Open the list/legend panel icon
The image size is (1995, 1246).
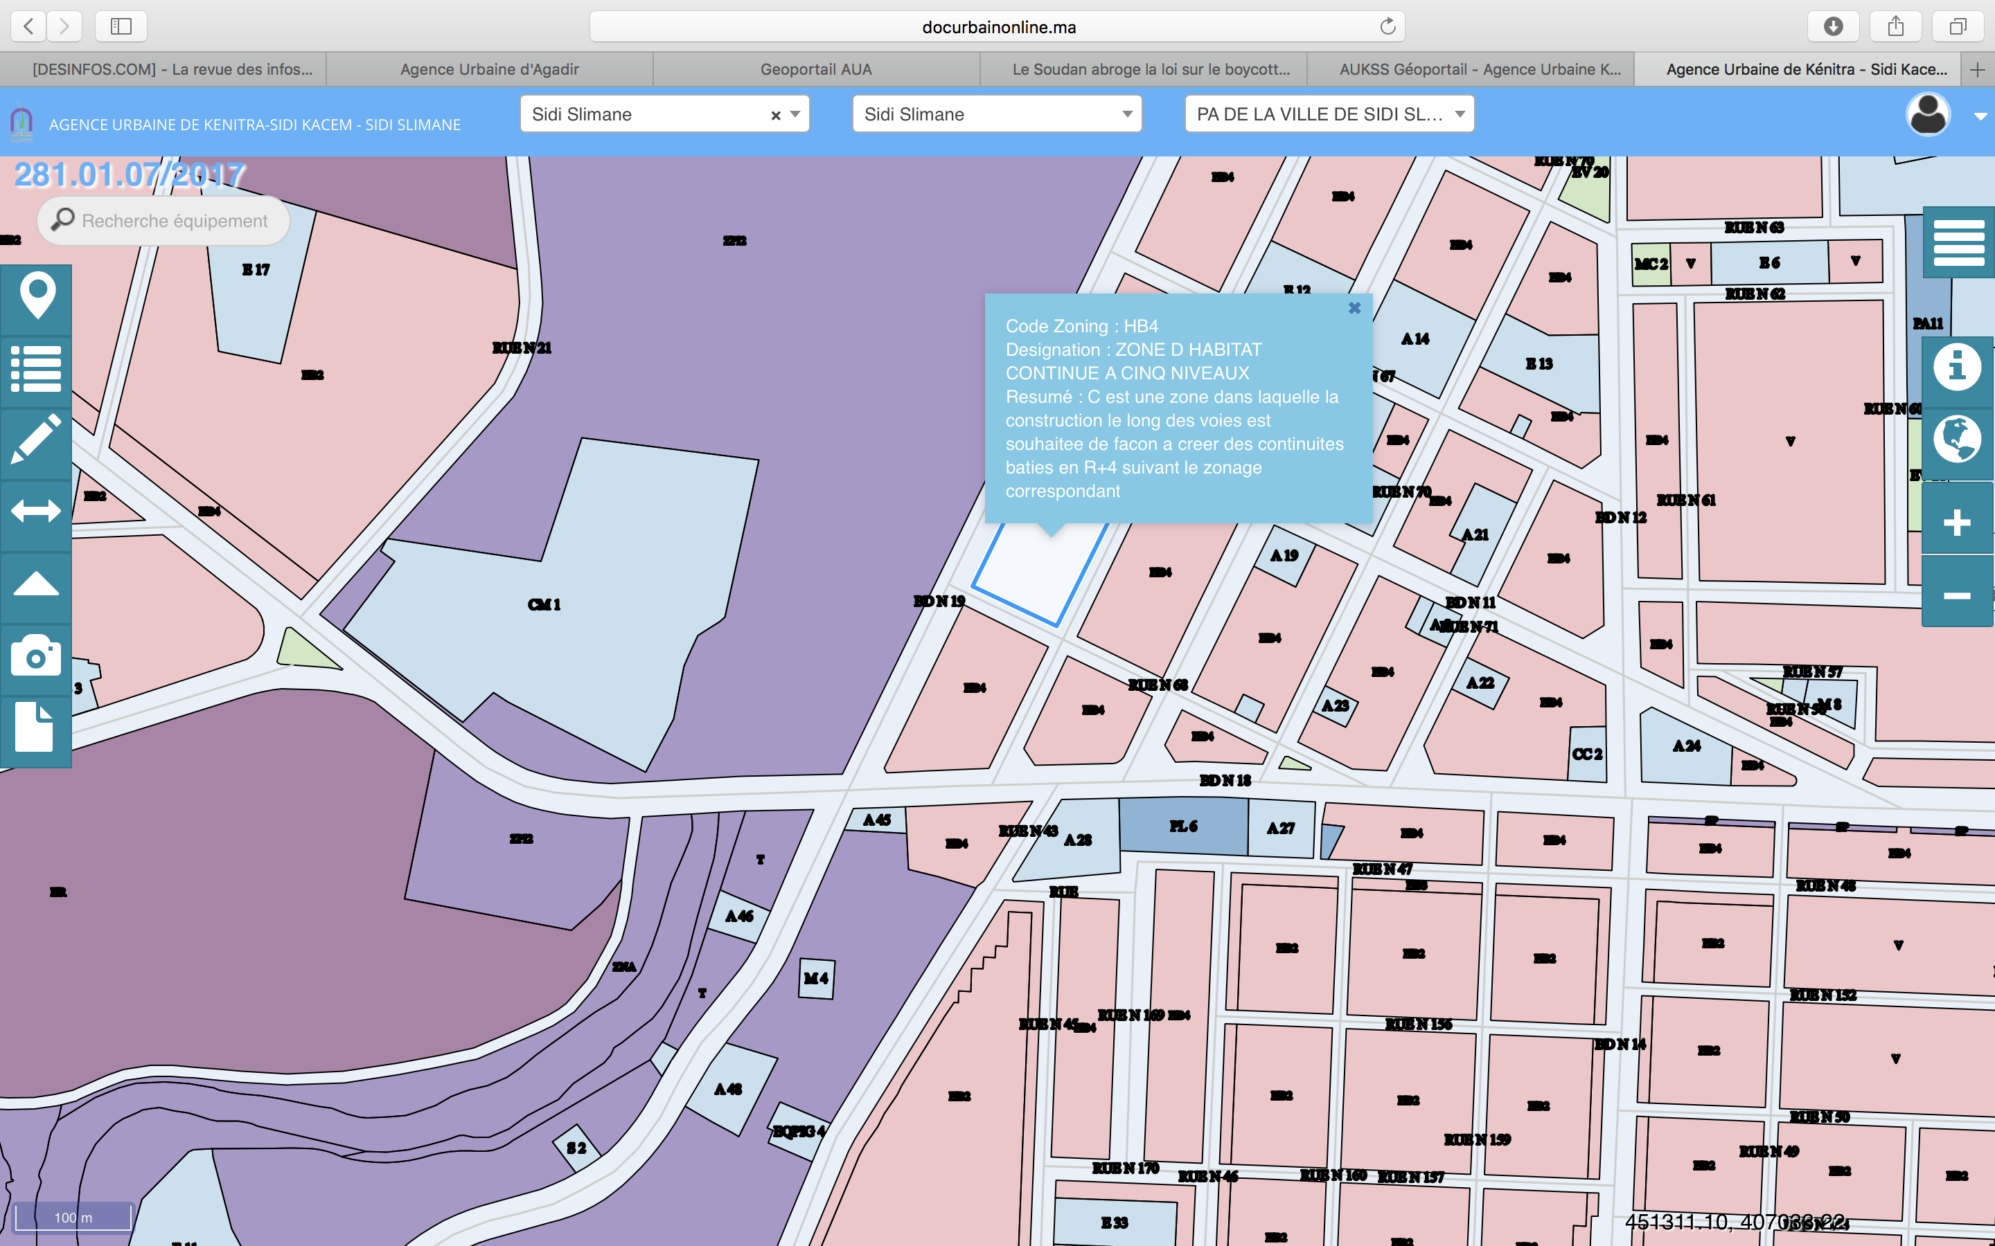tap(36, 370)
